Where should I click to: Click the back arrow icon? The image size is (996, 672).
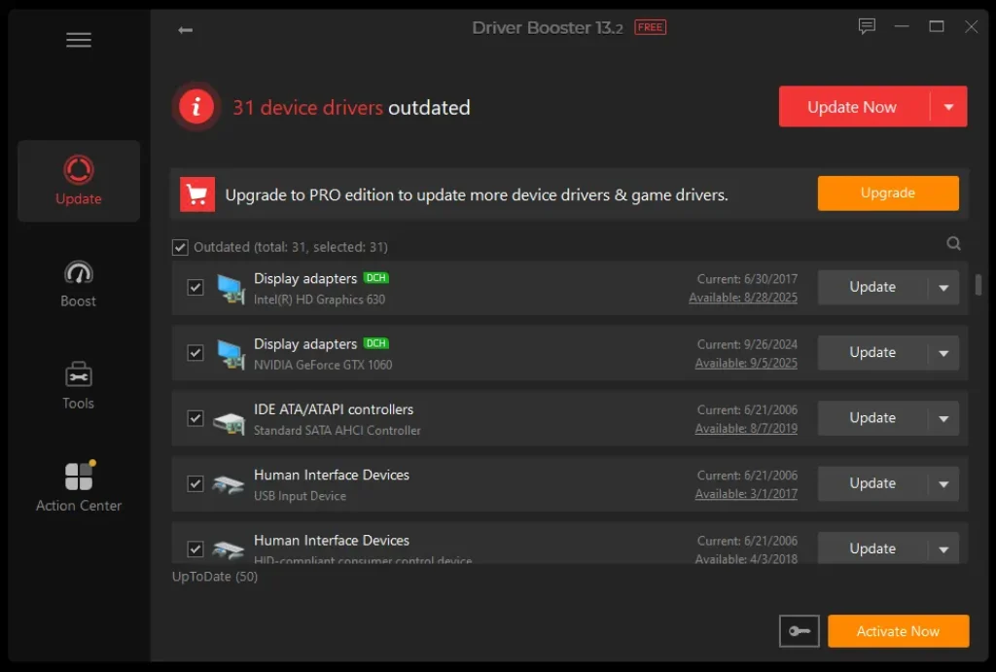click(185, 30)
